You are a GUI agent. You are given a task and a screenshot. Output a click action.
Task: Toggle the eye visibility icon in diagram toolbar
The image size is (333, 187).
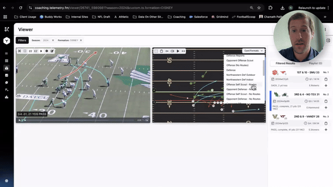pos(172,51)
